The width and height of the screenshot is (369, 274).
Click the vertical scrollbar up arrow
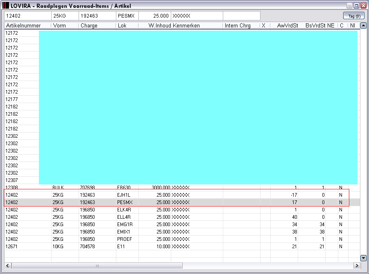point(363,25)
